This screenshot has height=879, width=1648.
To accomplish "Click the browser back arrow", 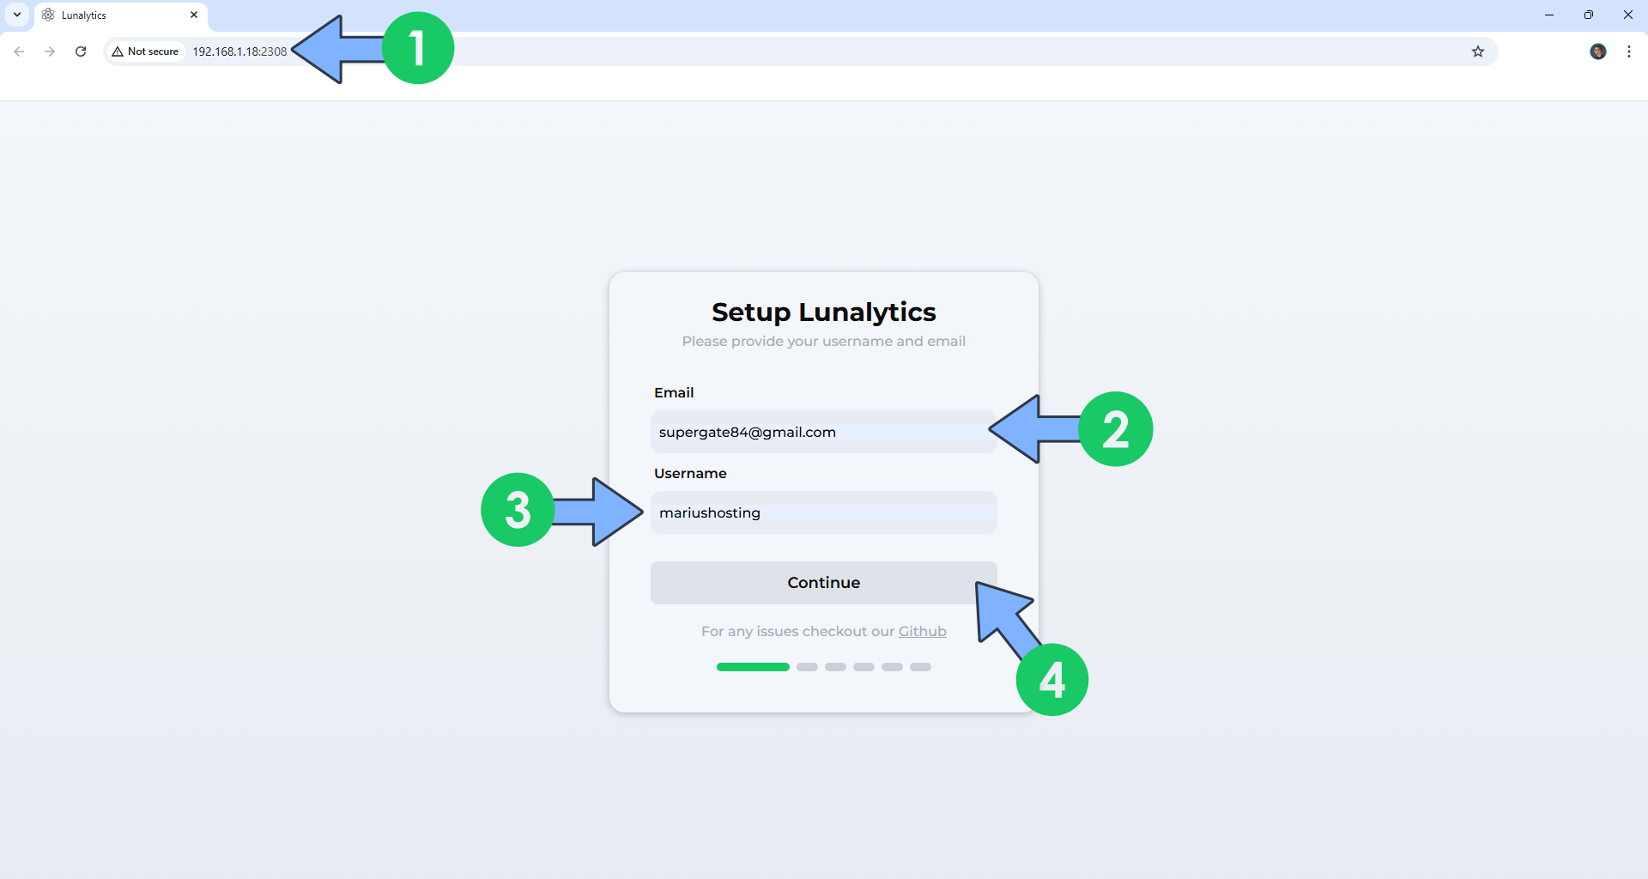I will click(19, 52).
